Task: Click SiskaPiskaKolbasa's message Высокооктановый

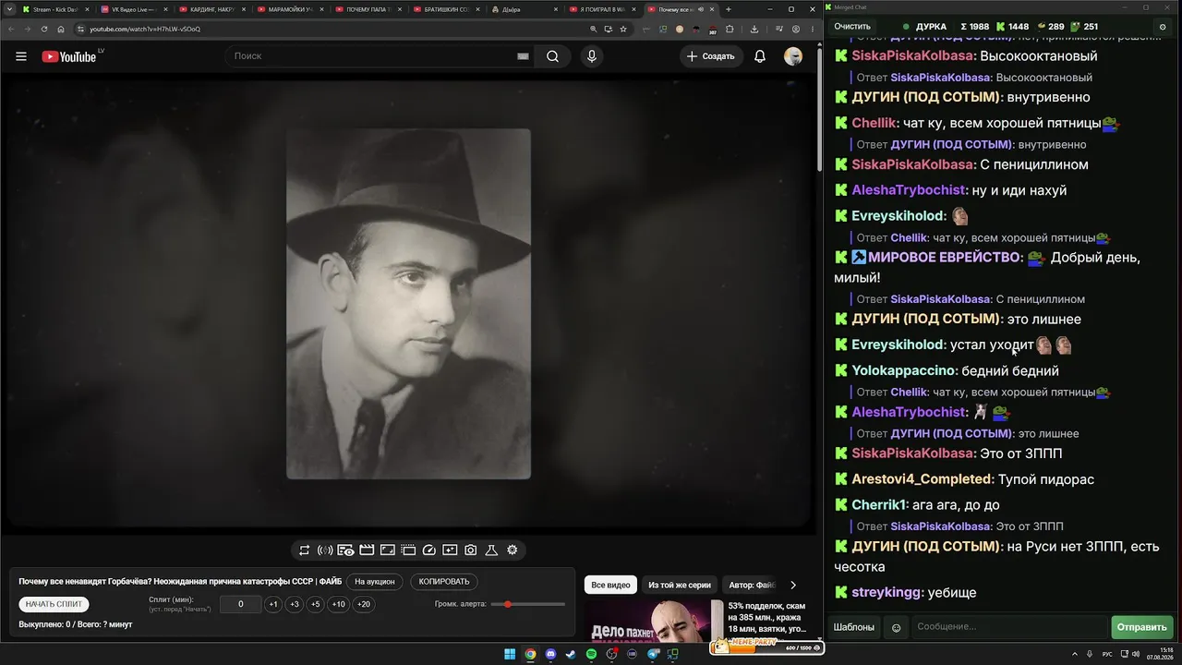Action: tap(1038, 56)
